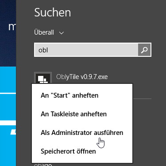The image size is (166, 166).
Task: Click Als Administrator ausführen
Action: (82, 133)
